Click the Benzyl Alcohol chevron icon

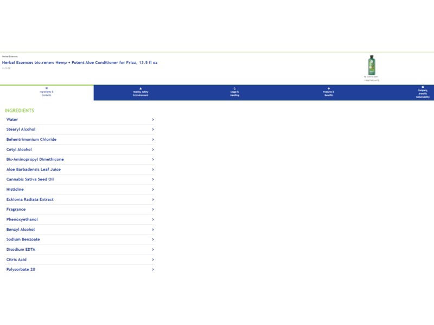(153, 230)
